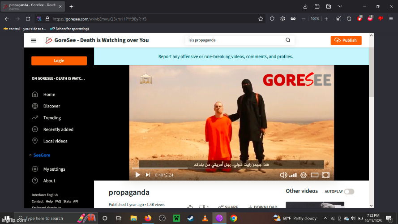Follow the SeeGore sidebar link
The image size is (398, 224).
(x=42, y=155)
